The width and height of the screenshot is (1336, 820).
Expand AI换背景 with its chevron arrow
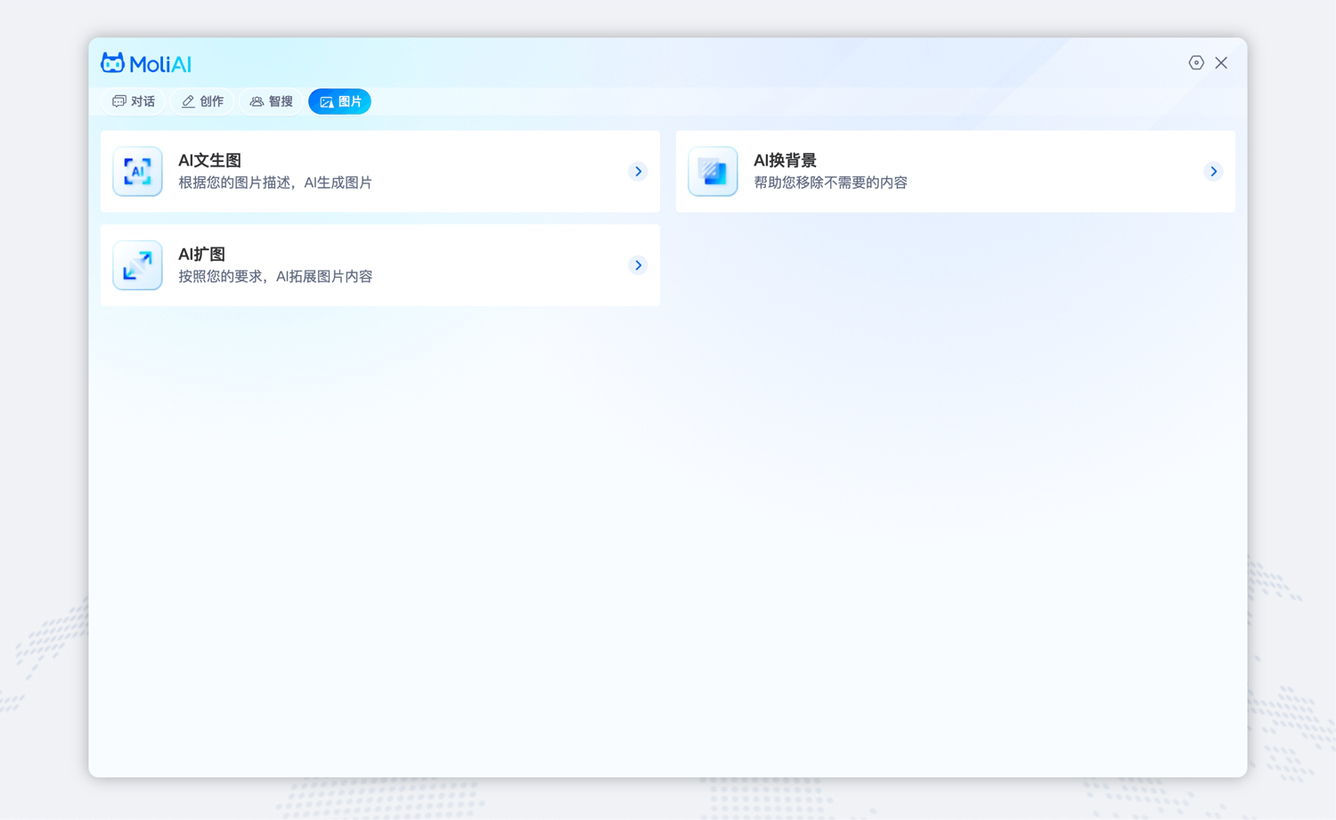point(1213,171)
